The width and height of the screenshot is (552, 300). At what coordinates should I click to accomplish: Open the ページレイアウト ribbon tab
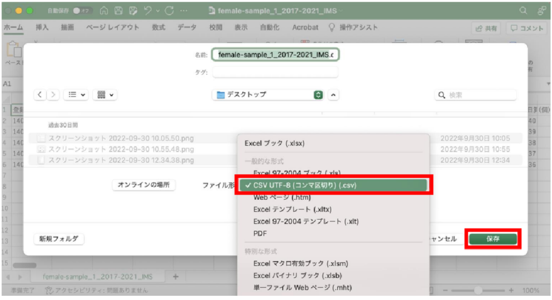[x=113, y=28]
